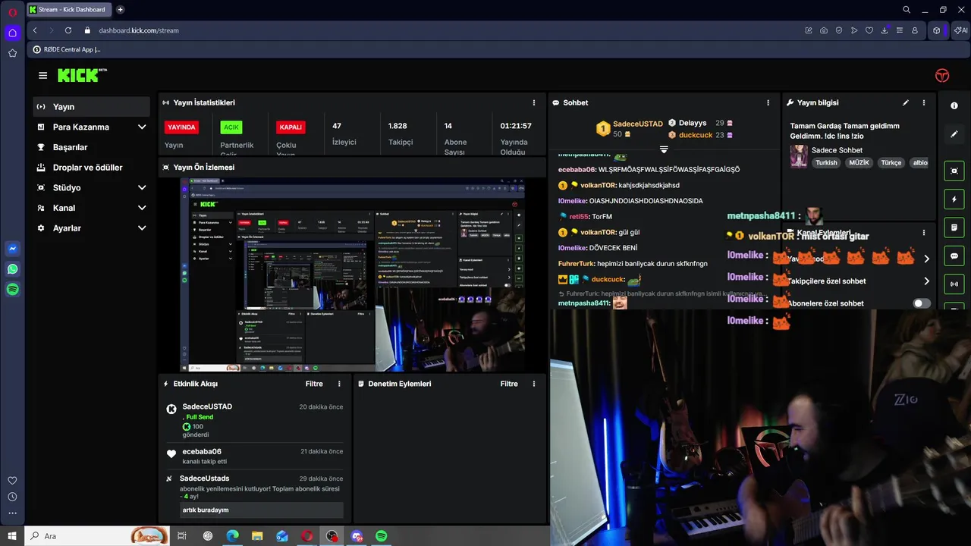Toggle the broadcast signal widget icon
The height and width of the screenshot is (546, 971).
point(954,284)
